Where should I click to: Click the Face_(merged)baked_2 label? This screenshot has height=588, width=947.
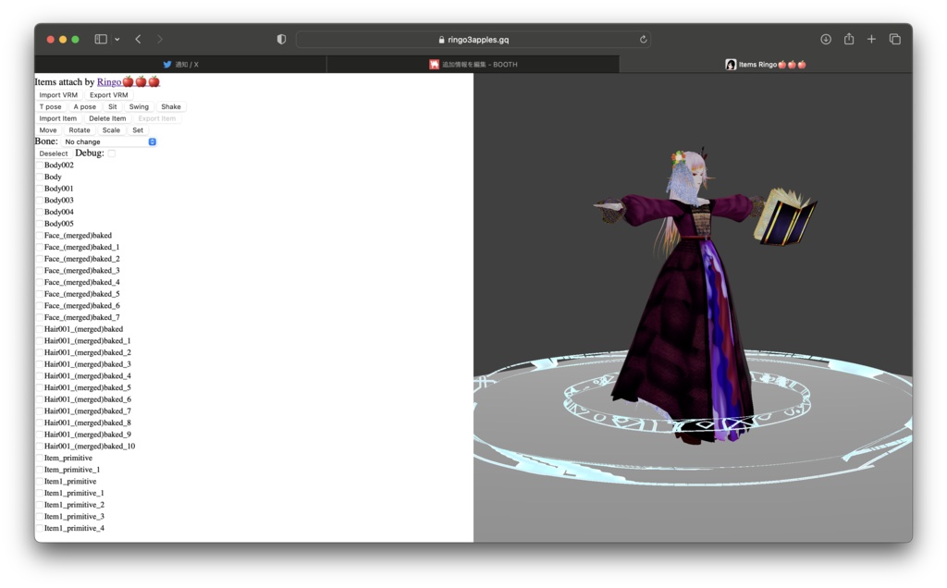pyautogui.click(x=81, y=259)
